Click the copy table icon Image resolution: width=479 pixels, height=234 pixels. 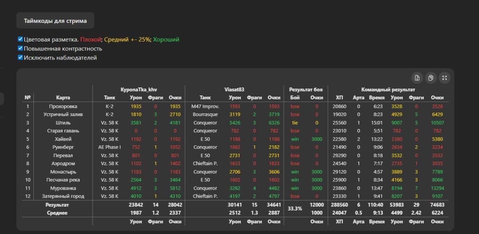(431, 78)
